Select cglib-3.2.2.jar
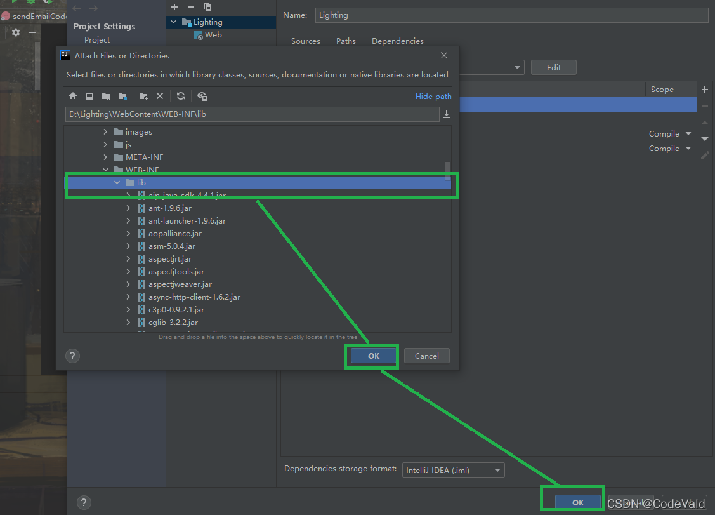The width and height of the screenshot is (715, 515). [173, 323]
